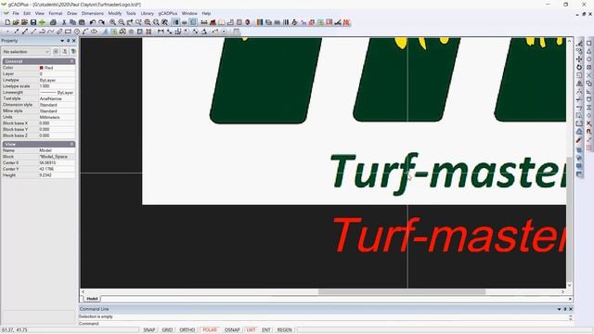Click the linear Dimension tool icon

161,32
